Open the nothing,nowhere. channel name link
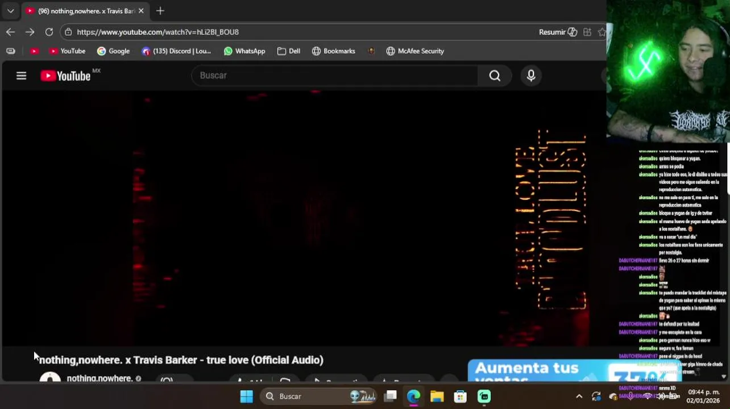Screen dimensions: 730x409 coord(99,378)
